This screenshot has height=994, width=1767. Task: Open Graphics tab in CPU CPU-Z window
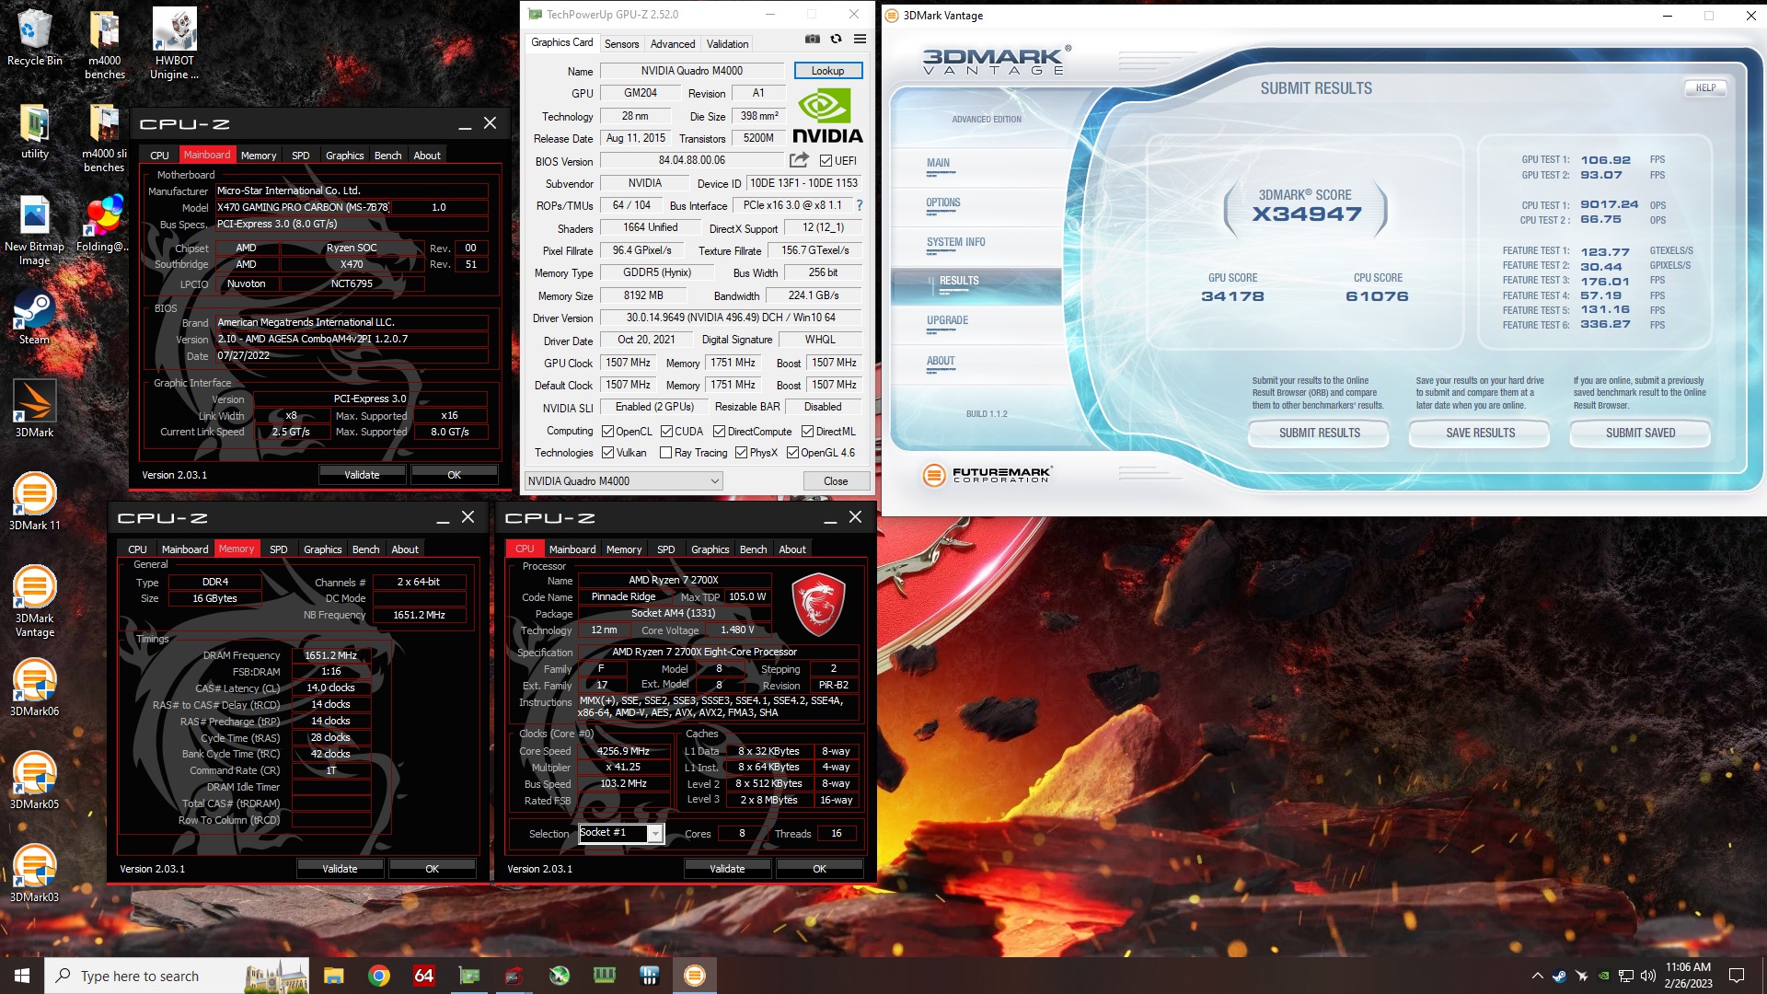(710, 549)
